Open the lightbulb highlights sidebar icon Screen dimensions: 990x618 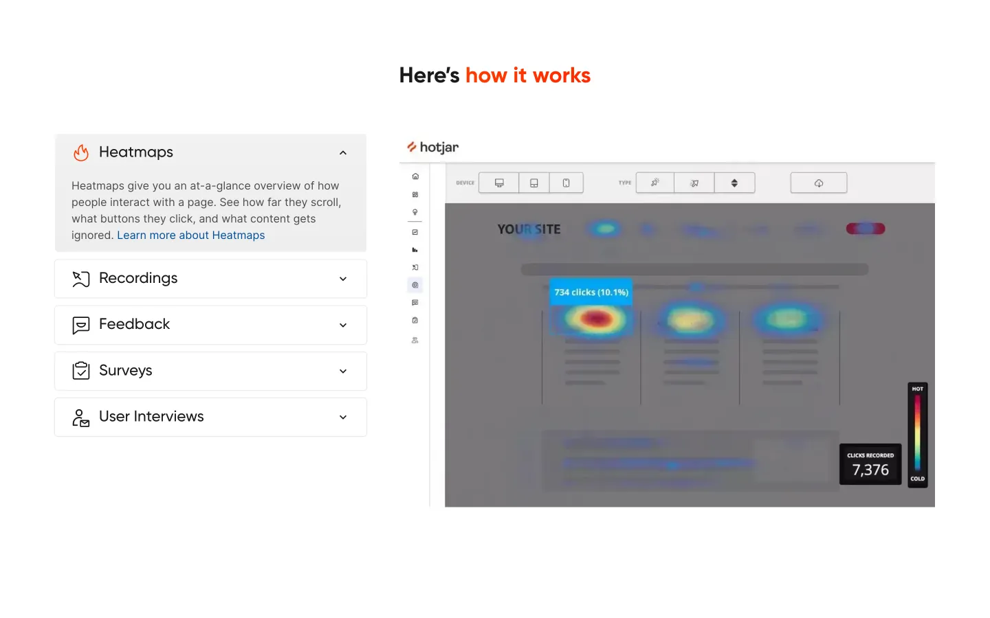tap(415, 212)
